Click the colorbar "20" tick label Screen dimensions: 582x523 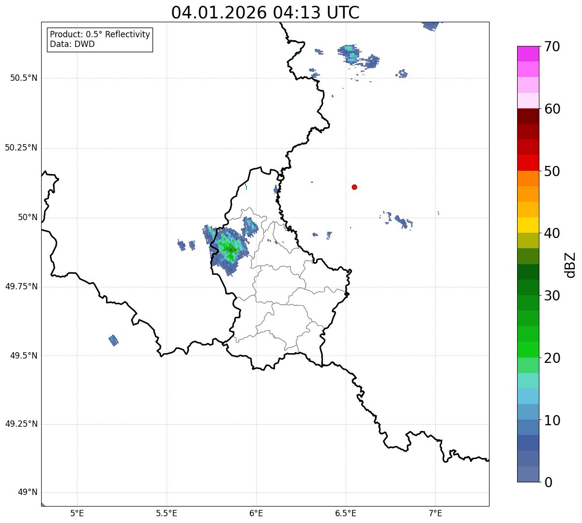pos(552,359)
